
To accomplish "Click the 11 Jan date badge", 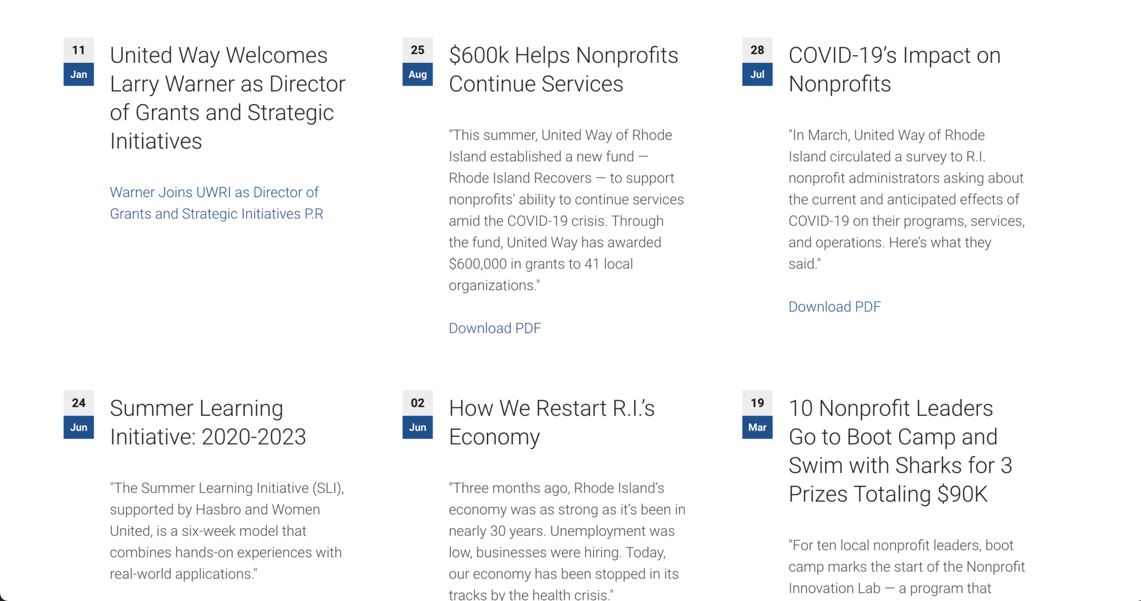I will [x=79, y=62].
